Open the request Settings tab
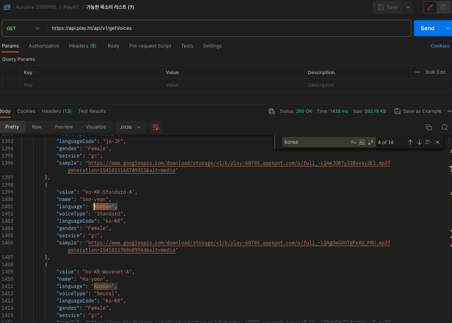Screen dimensions: 452x323 212,46
